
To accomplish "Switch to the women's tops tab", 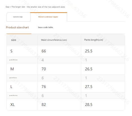I will (18, 17).
